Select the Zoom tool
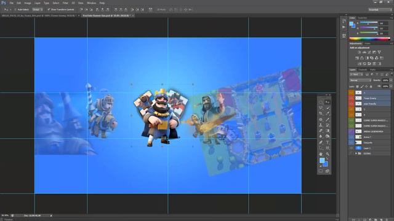This screenshot has height=221, width=394. click(x=328, y=154)
